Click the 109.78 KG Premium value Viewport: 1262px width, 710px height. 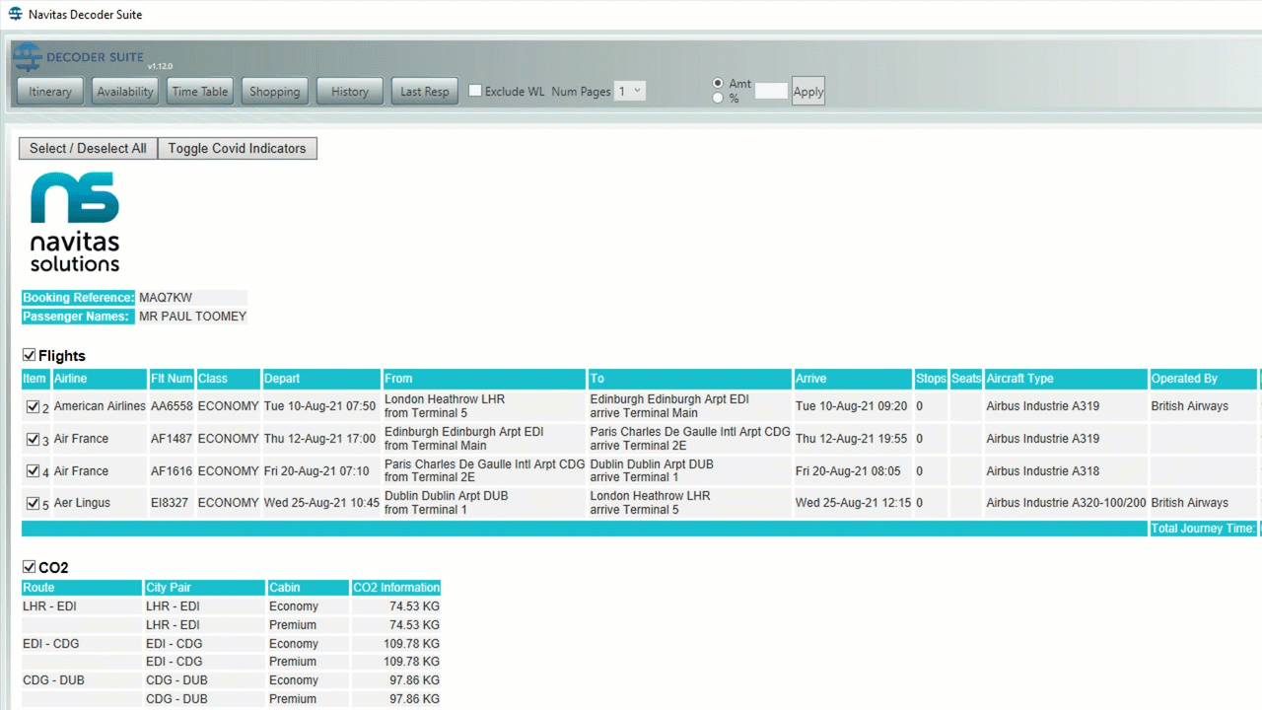(411, 662)
